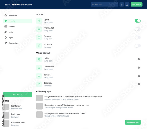Screen dimensions: 147x129
Task: Activate microphone for Camera voice control
Action: 139,76
